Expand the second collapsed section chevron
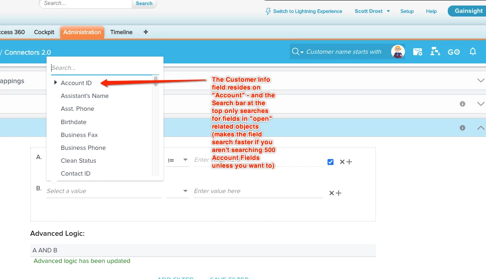The height and width of the screenshot is (279, 486). (x=480, y=104)
